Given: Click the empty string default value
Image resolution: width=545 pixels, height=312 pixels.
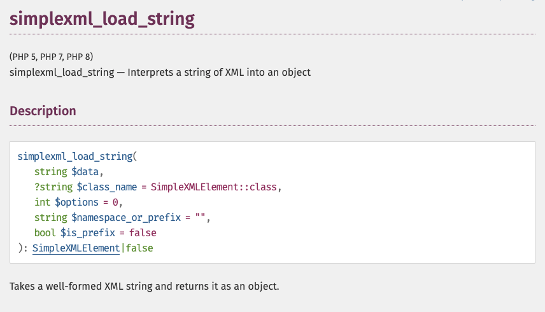Looking at the screenshot, I should [x=200, y=218].
